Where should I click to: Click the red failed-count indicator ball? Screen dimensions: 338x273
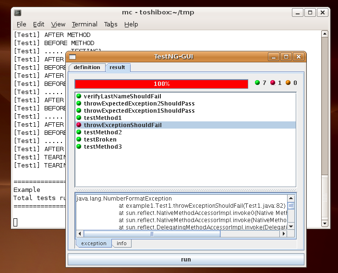[x=273, y=83]
